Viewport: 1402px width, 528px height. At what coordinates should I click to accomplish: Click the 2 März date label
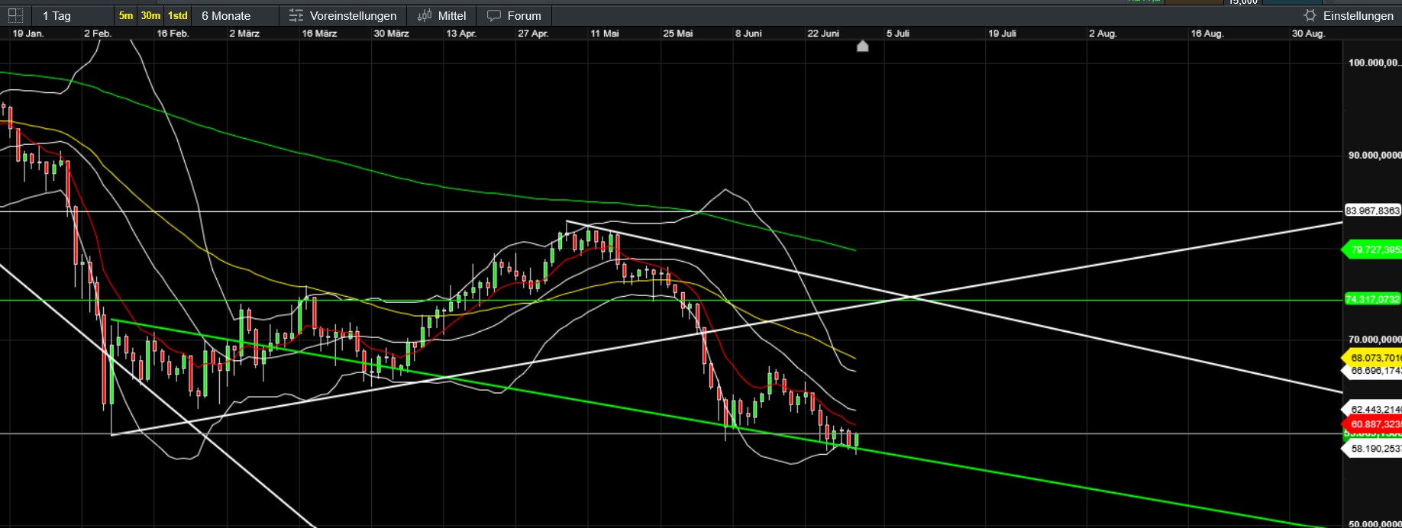[244, 34]
